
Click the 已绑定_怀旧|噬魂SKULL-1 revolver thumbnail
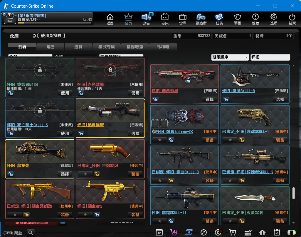[x=255, y=117]
